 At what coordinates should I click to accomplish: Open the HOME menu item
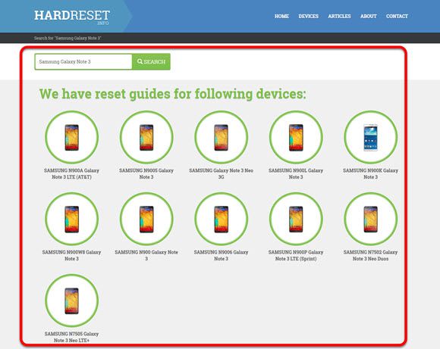coord(281,16)
